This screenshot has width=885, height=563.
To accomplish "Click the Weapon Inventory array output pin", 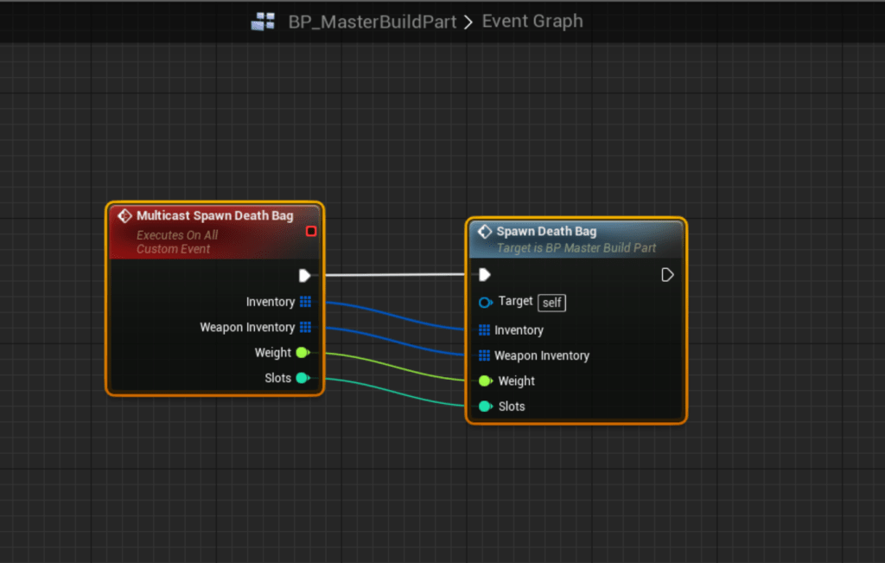I will (305, 327).
